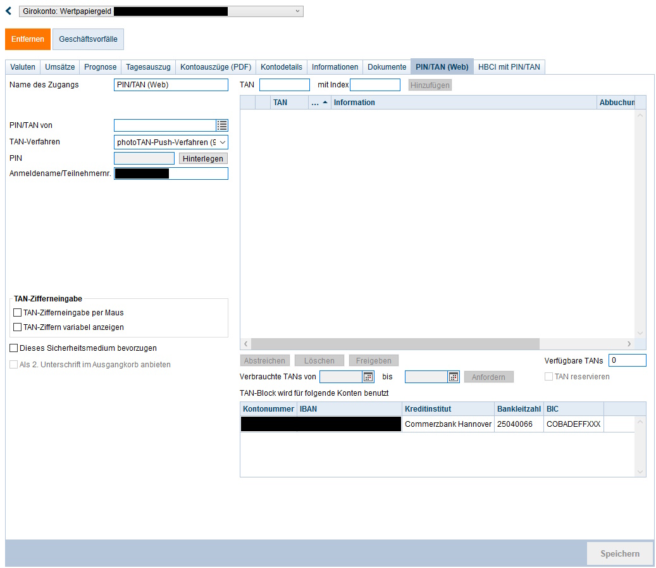This screenshot has width=656, height=568.
Task: Click the orange Entfernen button
Action: coord(27,39)
